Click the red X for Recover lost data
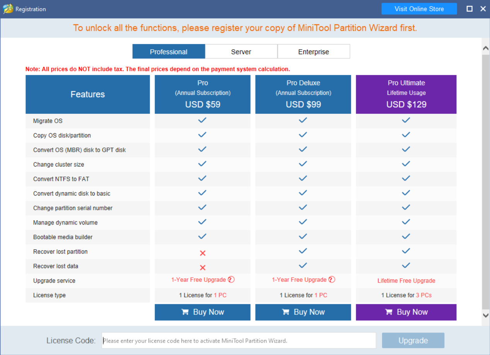Image resolution: width=490 pixels, height=355 pixels. click(x=202, y=268)
